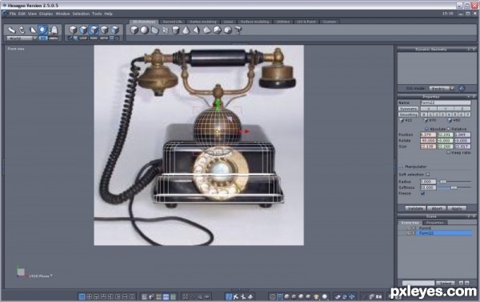Viewport: 480px width, 302px height.
Task: Collapse the Manipulator section expander
Action: pyautogui.click(x=401, y=167)
